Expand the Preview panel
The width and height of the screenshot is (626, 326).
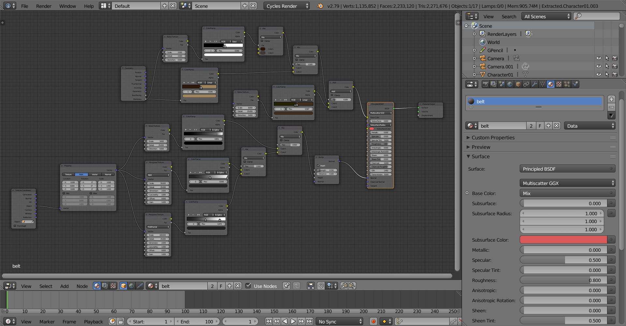click(481, 147)
